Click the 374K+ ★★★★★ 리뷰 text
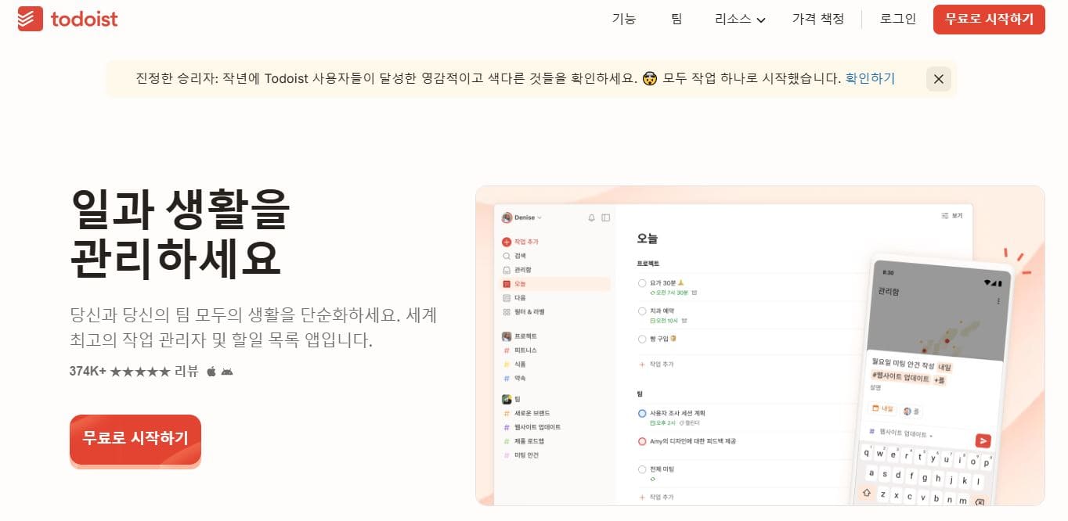The width and height of the screenshot is (1068, 521). pyautogui.click(x=133, y=371)
